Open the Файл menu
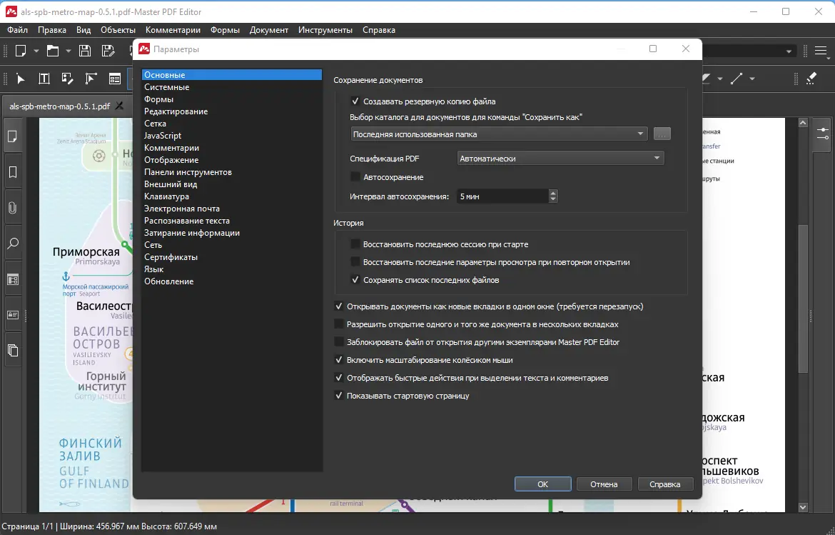 coord(18,30)
